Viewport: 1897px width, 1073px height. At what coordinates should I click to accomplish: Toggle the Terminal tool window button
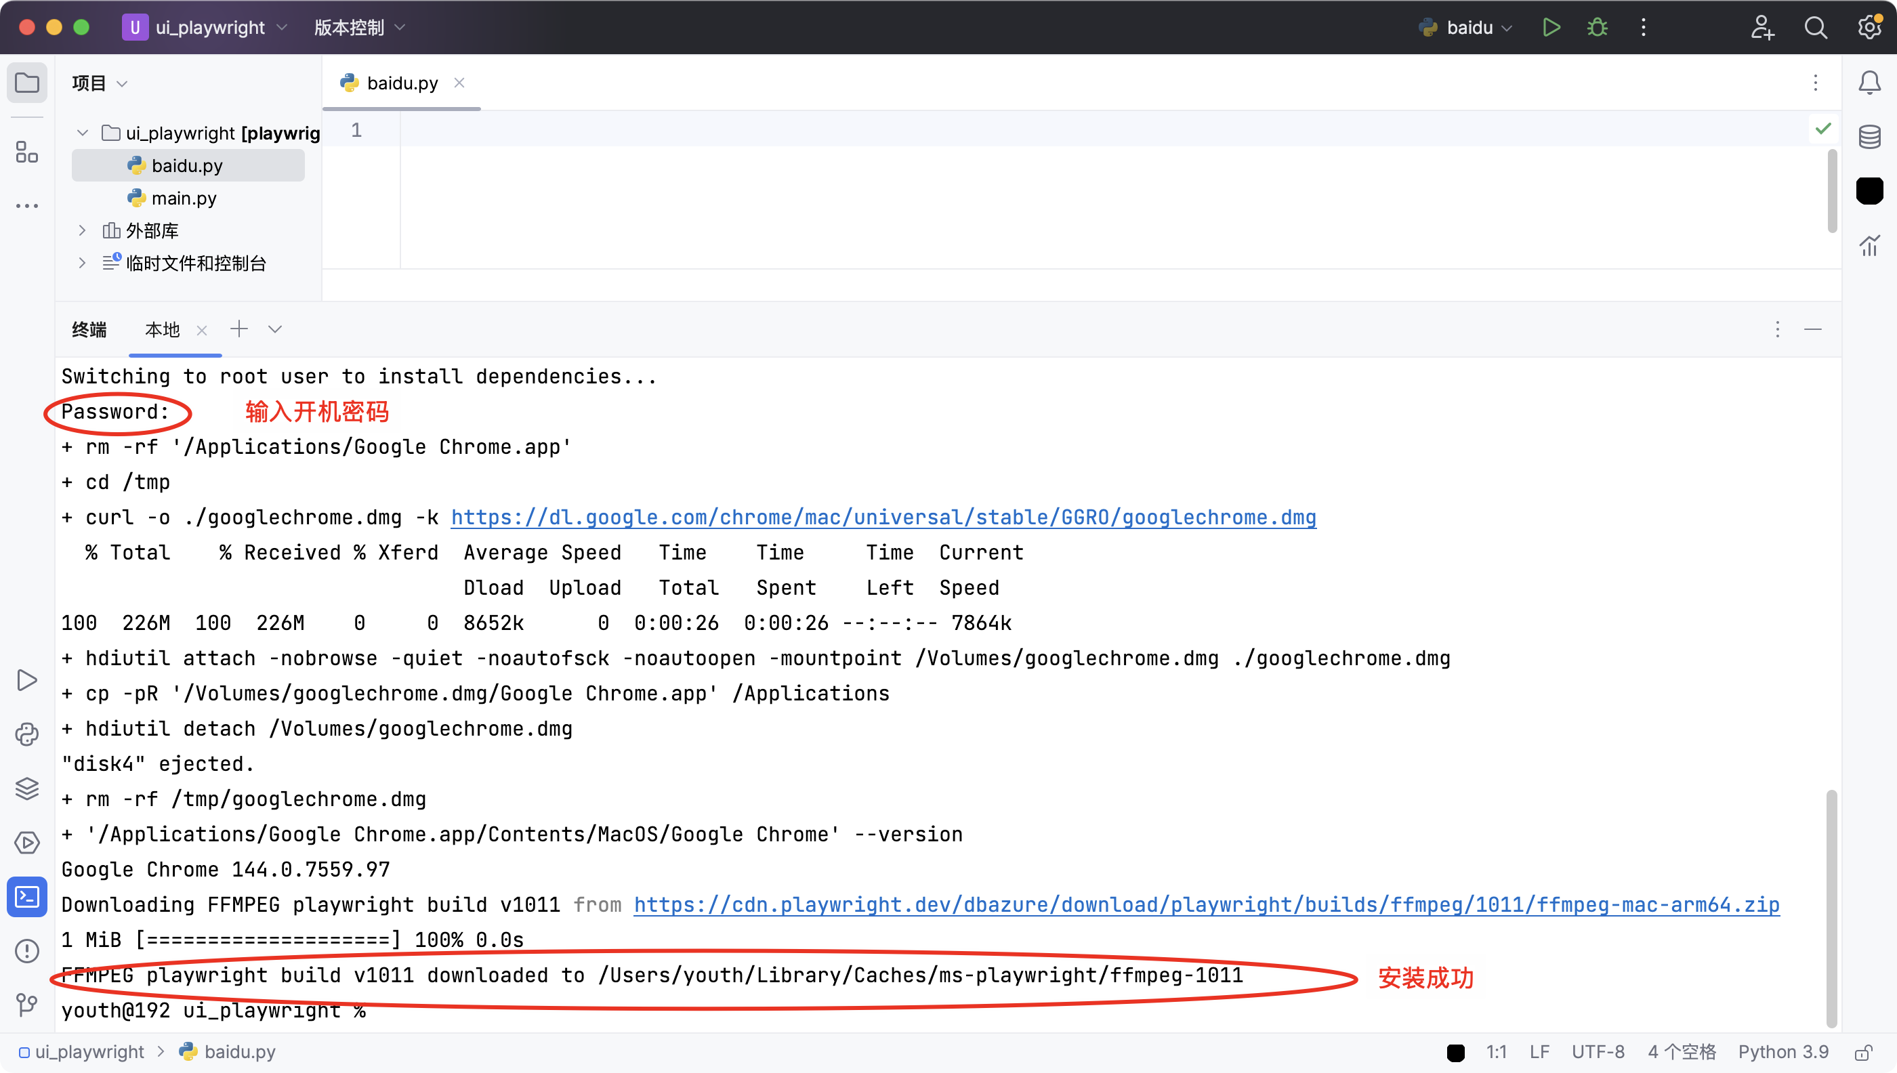pyautogui.click(x=27, y=897)
